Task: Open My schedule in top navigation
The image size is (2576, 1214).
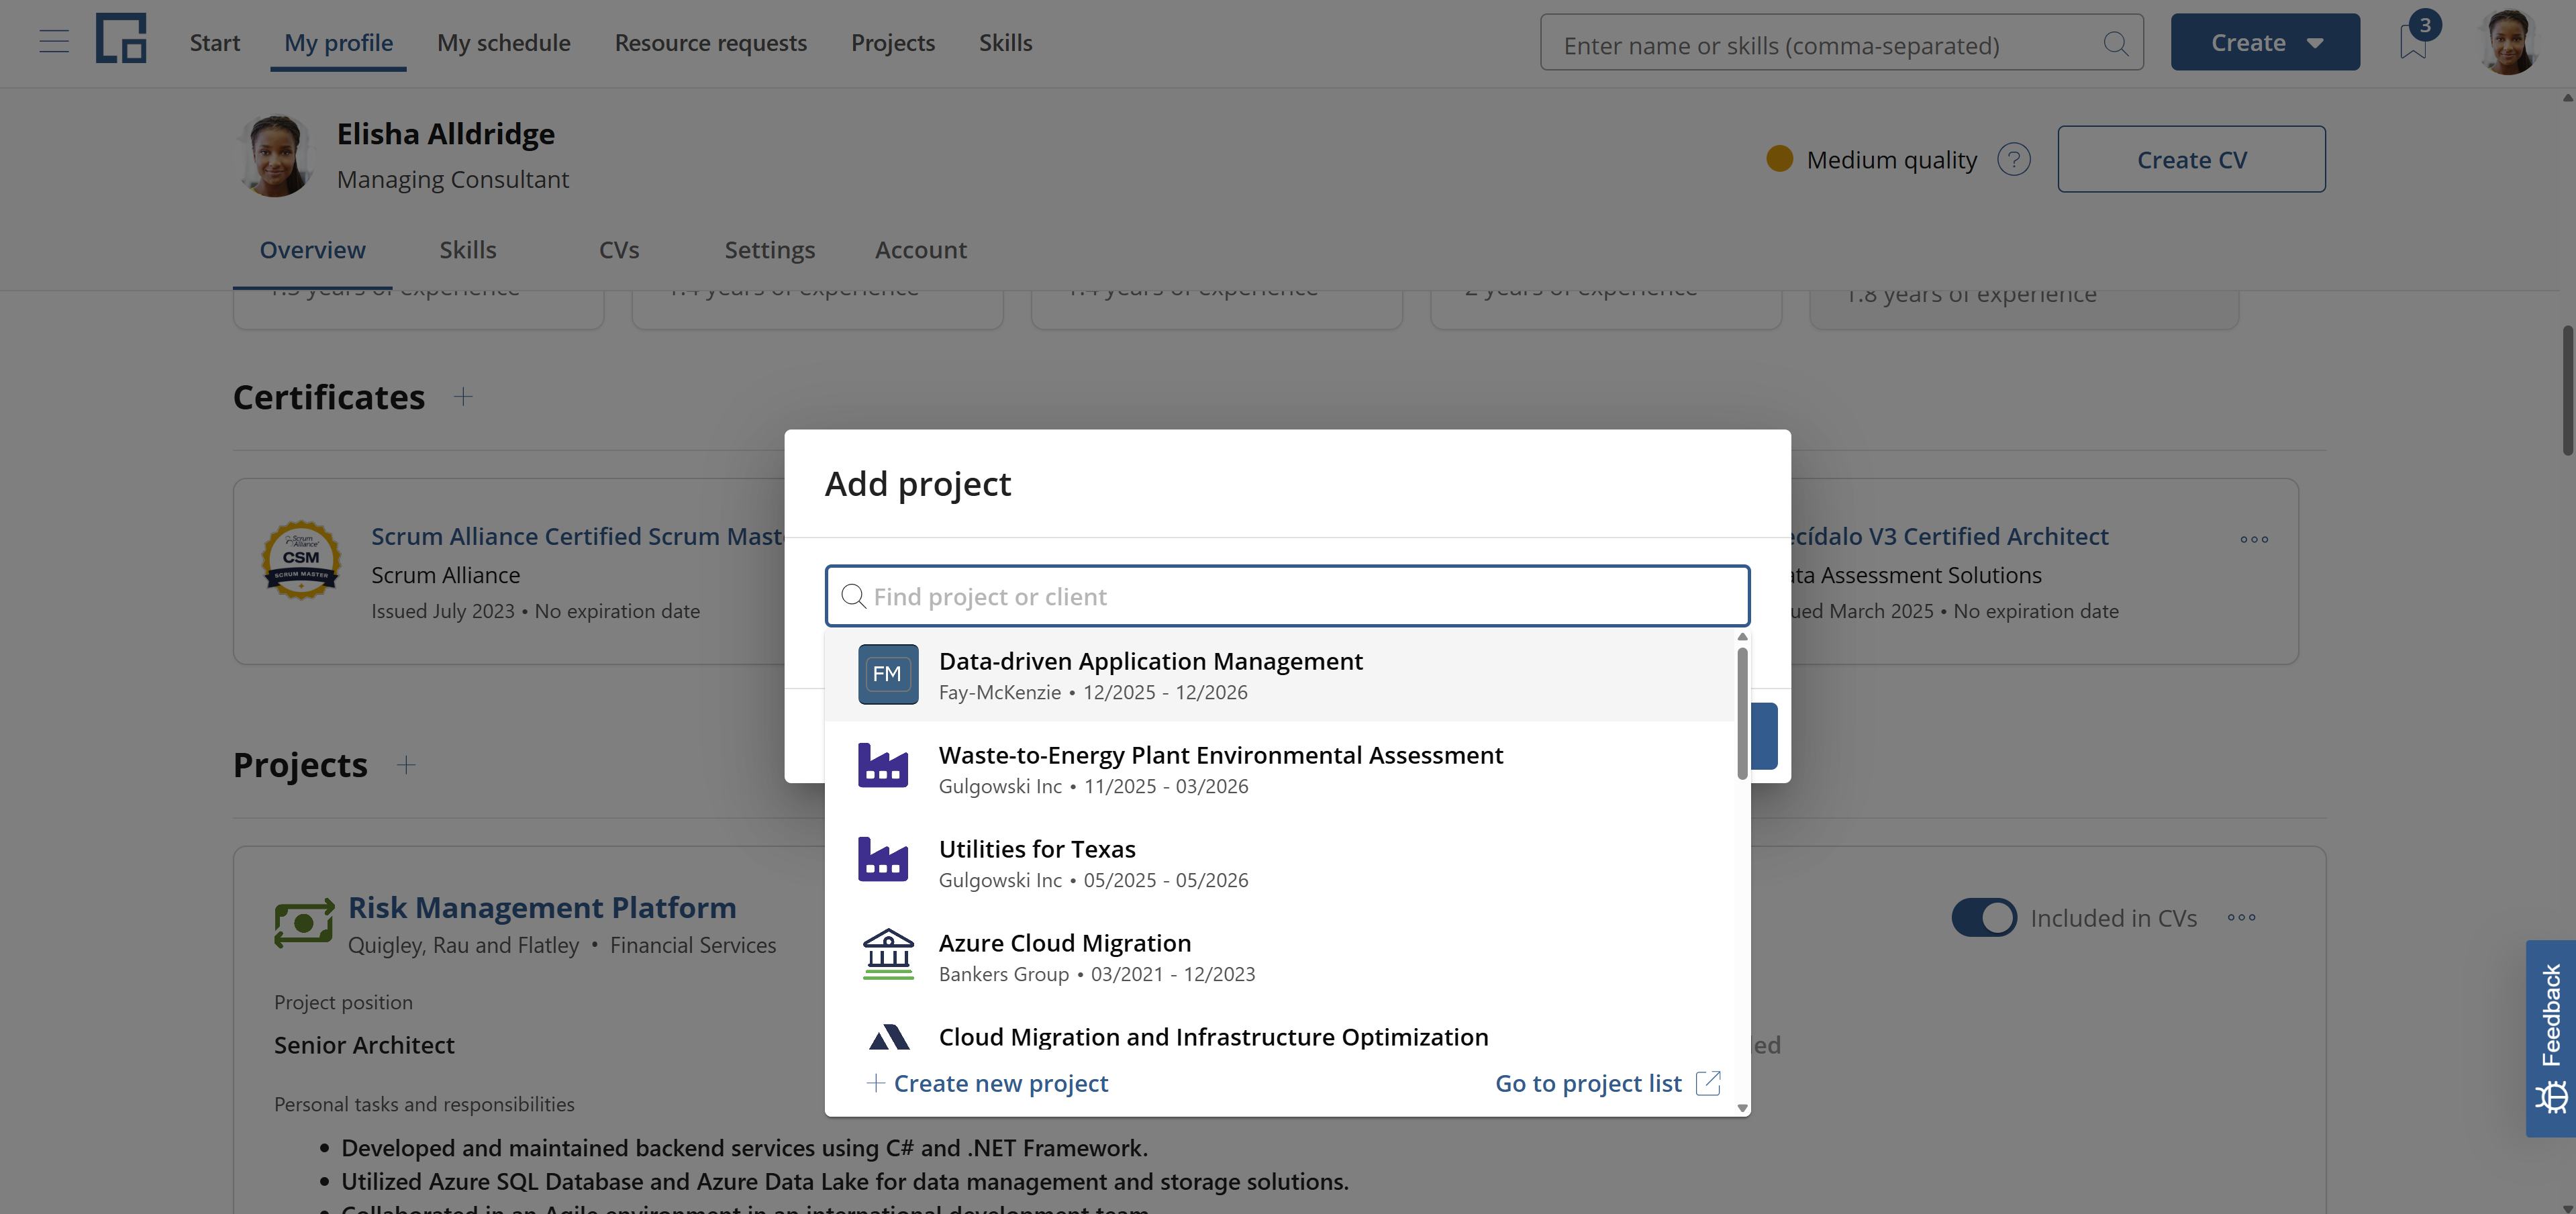Action: coord(504,42)
